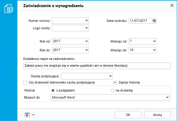Expand the Miesiąc do dropdown
This screenshot has height=121, width=177.
142,50
